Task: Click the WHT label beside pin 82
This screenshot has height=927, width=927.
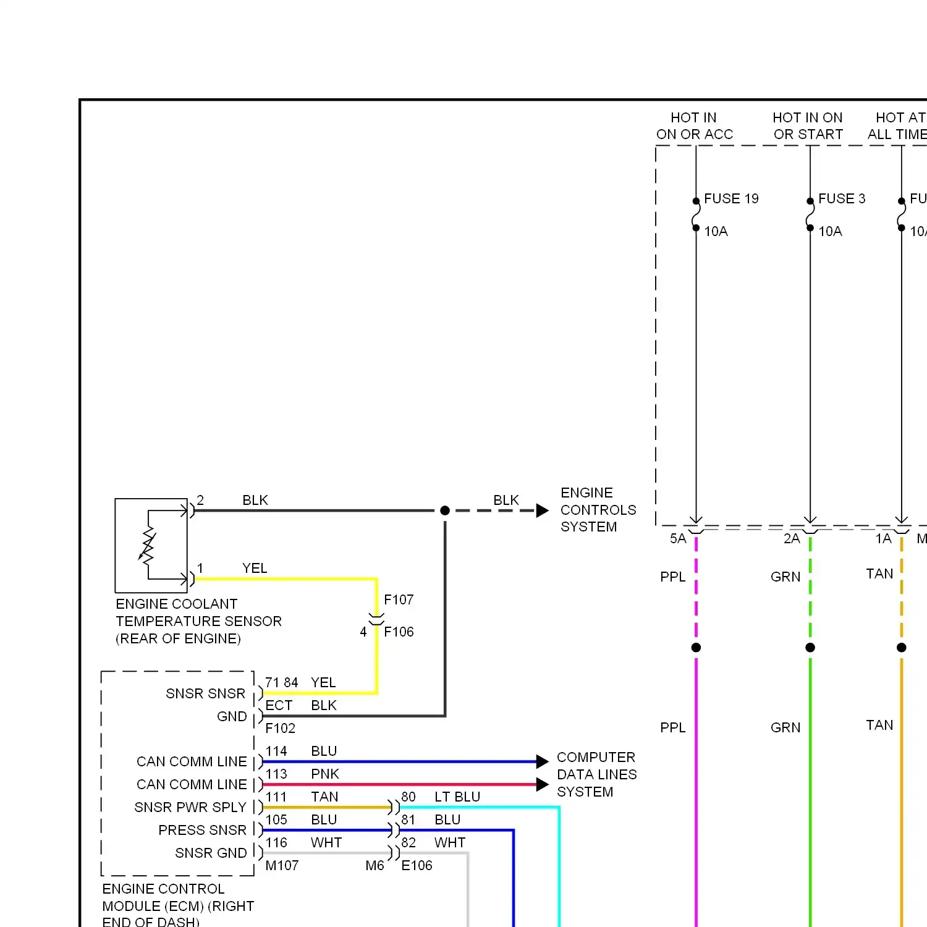Action: point(450,842)
